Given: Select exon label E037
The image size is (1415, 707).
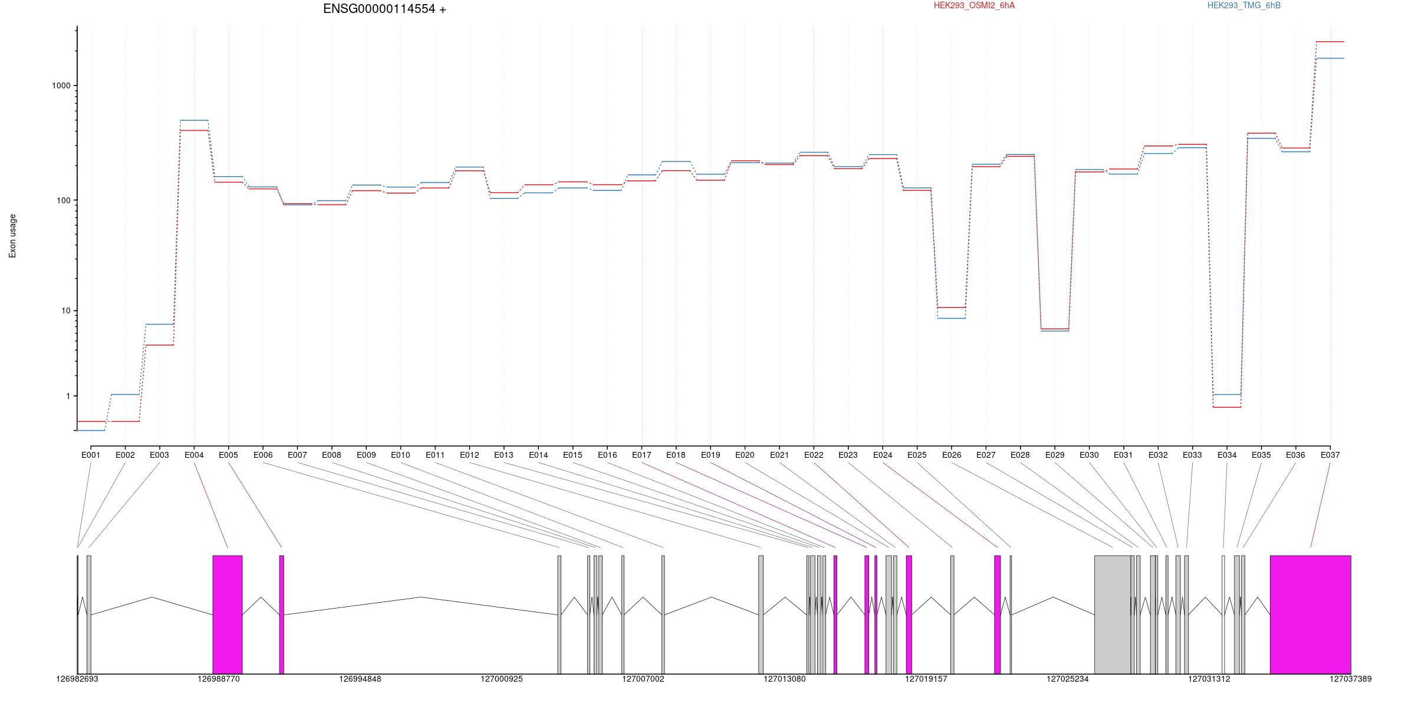Looking at the screenshot, I should point(1330,455).
